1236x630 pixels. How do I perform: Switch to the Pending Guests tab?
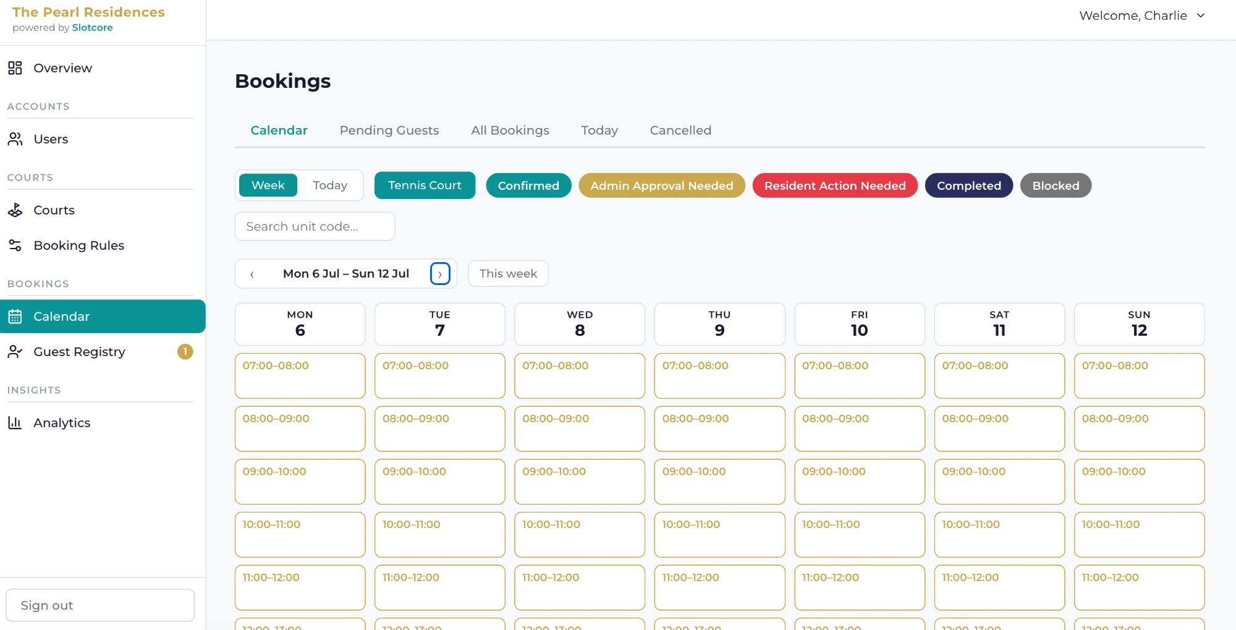click(389, 130)
